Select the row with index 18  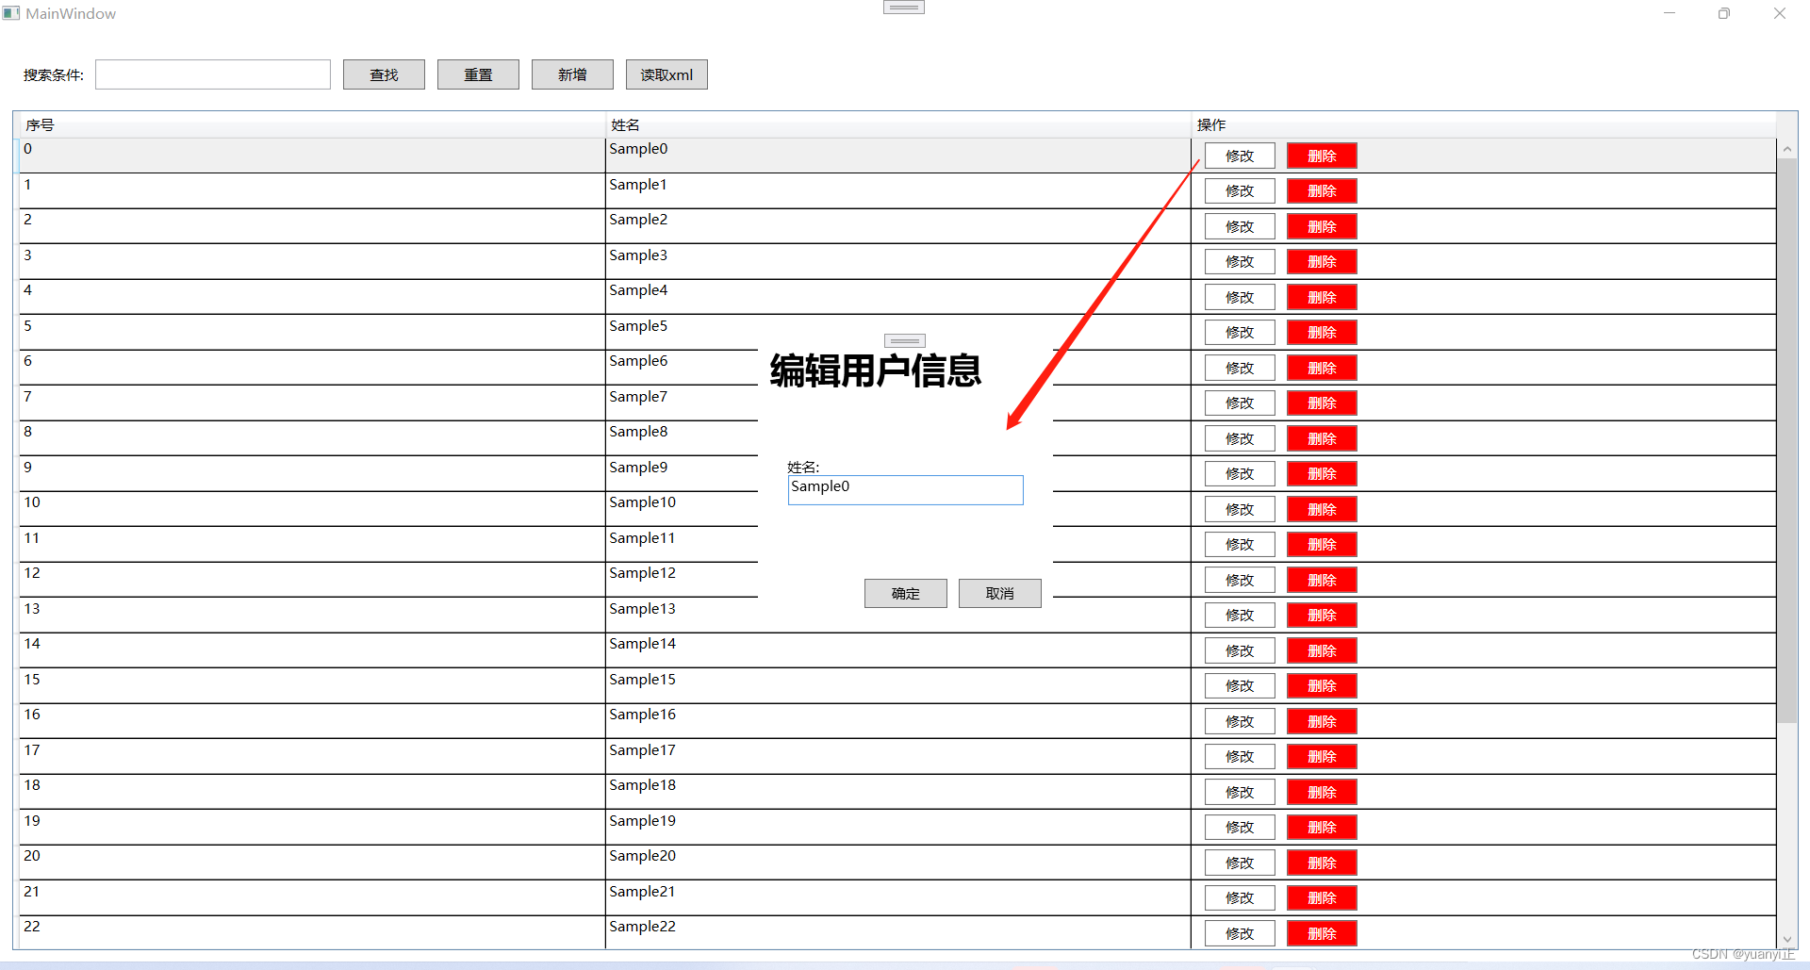(x=897, y=791)
